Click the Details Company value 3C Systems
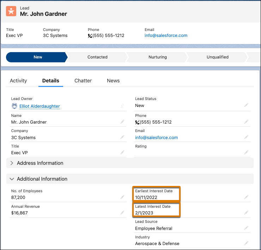This screenshot has height=250, width=261. pos(23,138)
